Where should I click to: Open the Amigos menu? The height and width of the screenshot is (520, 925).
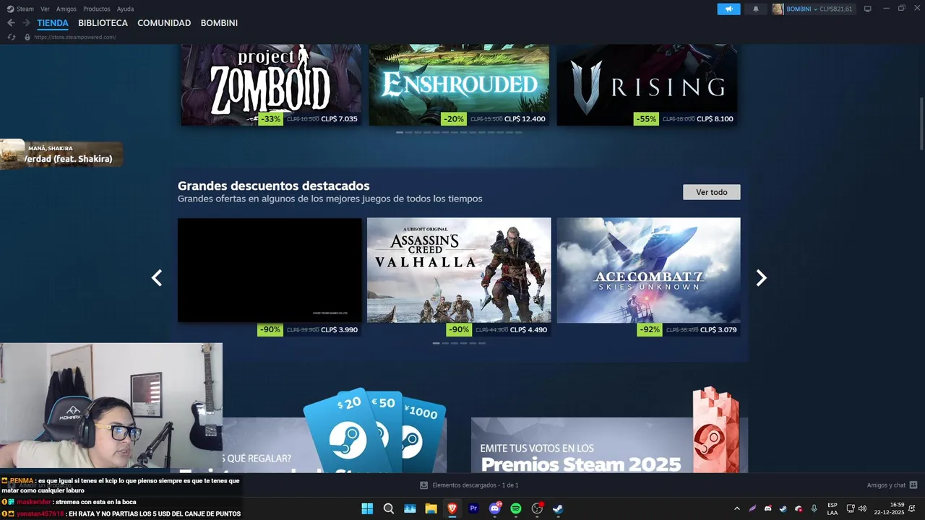(66, 9)
